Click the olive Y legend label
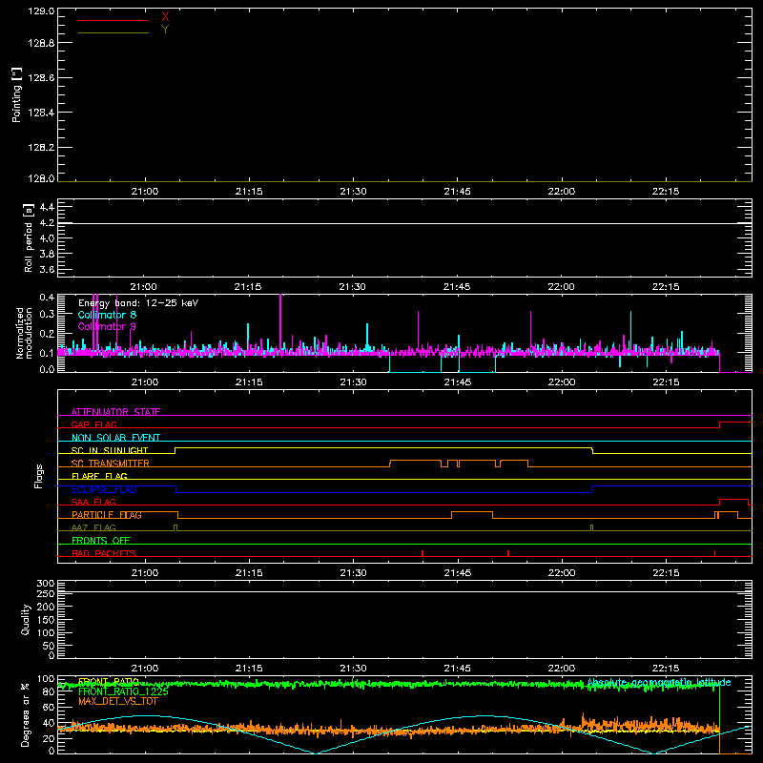 click(165, 30)
